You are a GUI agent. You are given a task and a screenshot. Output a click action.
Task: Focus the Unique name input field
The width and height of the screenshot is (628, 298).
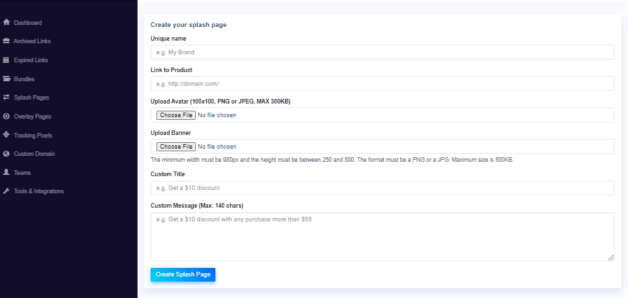coord(382,52)
